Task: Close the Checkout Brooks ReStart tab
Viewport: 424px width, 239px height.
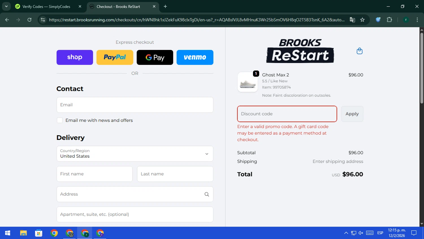Action: (154, 6)
